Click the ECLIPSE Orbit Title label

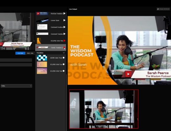coord(57,41)
